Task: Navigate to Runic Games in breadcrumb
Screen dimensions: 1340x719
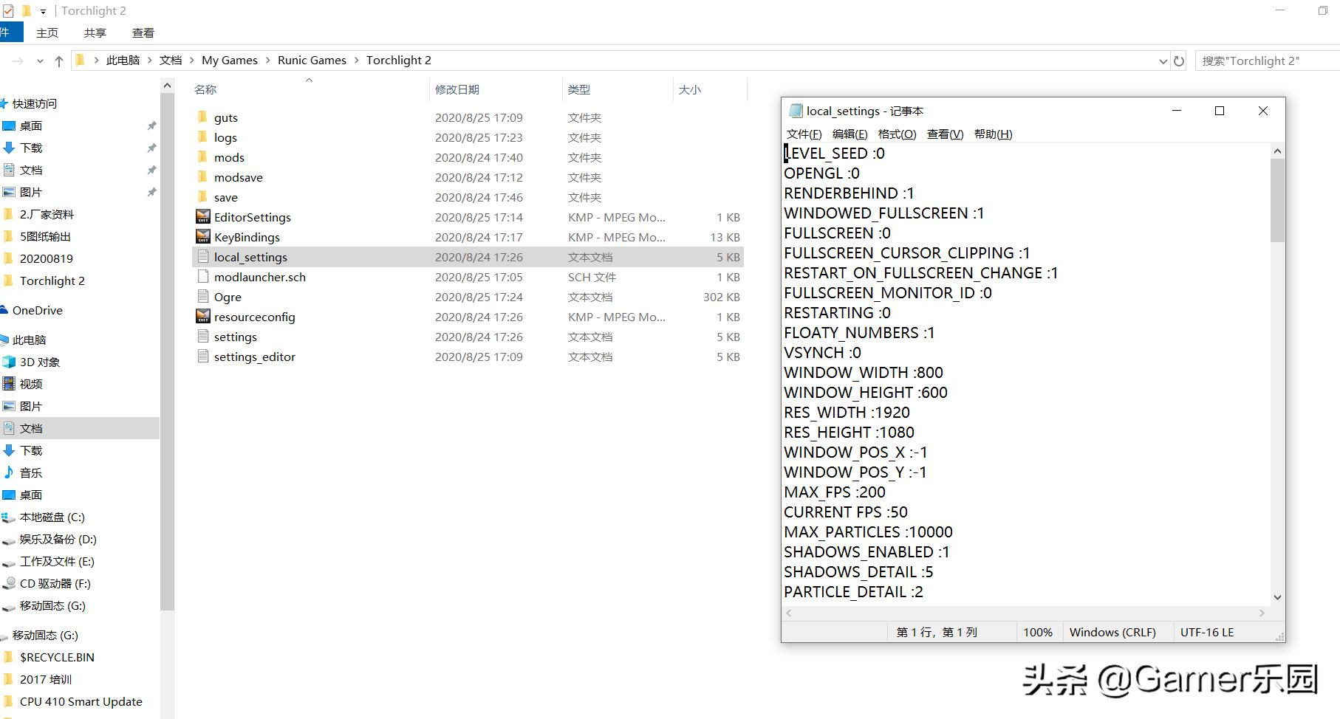Action: (312, 61)
